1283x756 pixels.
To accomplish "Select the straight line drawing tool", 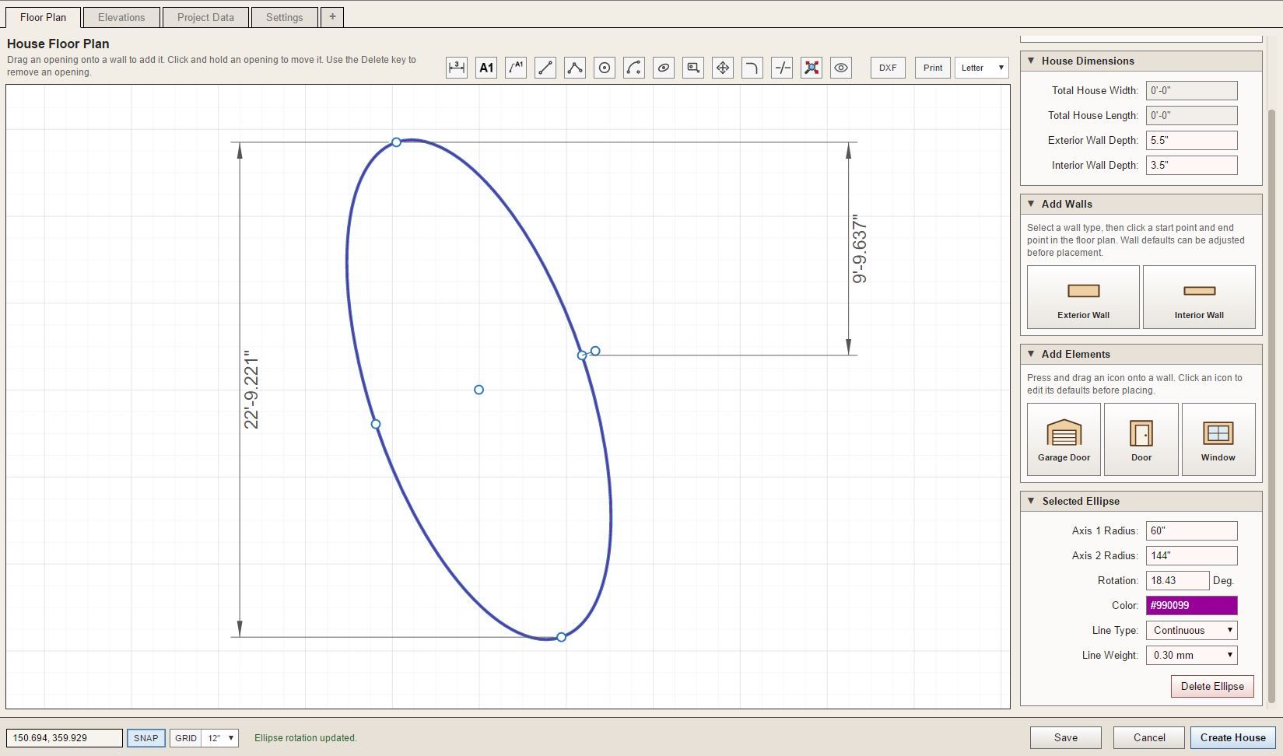I will (545, 68).
